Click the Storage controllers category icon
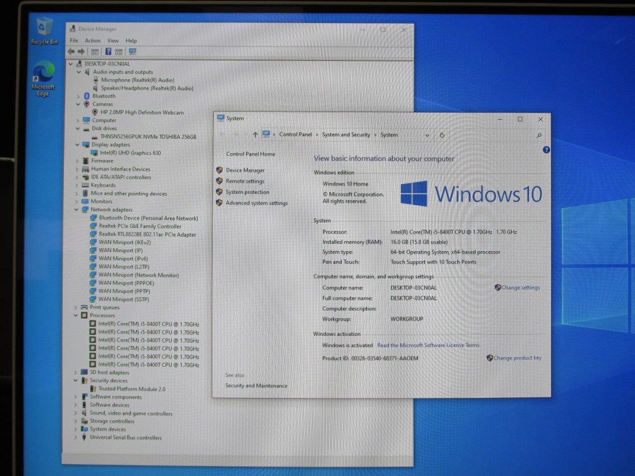The height and width of the screenshot is (476, 635). 84,421
